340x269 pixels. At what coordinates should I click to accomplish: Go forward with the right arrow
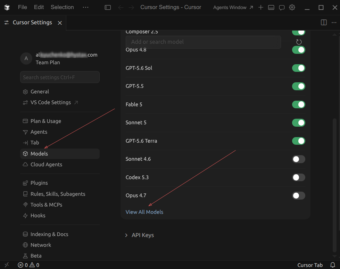131,7
